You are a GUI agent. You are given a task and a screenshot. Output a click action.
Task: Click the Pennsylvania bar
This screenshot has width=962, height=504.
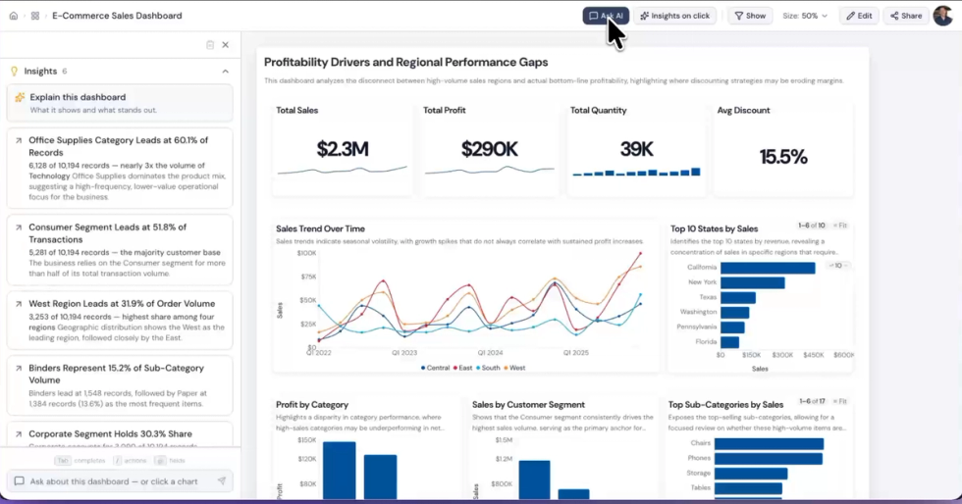pos(732,328)
